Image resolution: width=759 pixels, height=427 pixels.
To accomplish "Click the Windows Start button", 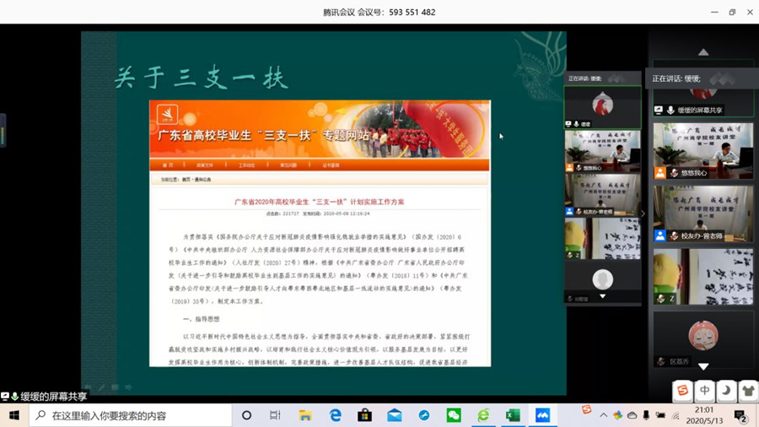I will click(x=14, y=415).
